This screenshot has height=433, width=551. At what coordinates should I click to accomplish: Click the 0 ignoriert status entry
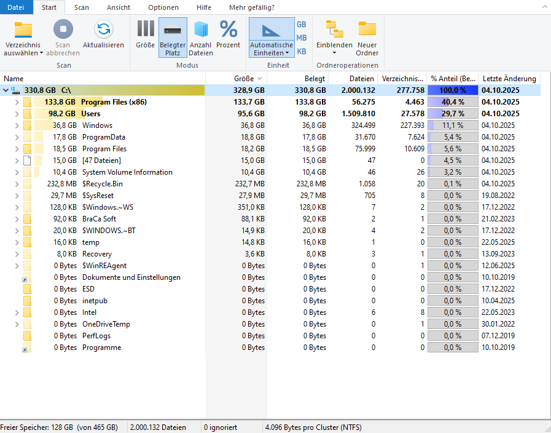pyautogui.click(x=221, y=427)
